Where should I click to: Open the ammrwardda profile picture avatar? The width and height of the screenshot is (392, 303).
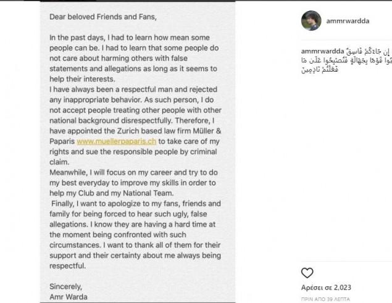coord(311,20)
